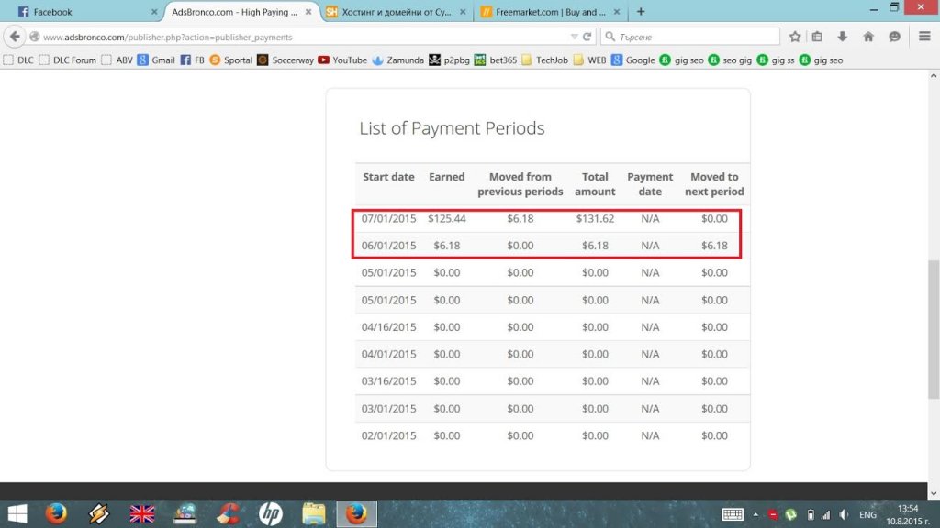Click the page vertical scrollbar thumb
Screen dimensions: 940x528
[x=934, y=329]
